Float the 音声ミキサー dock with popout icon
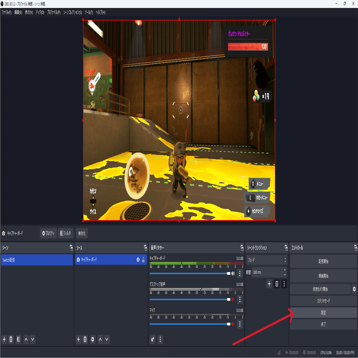358x358 pixels. (242, 248)
